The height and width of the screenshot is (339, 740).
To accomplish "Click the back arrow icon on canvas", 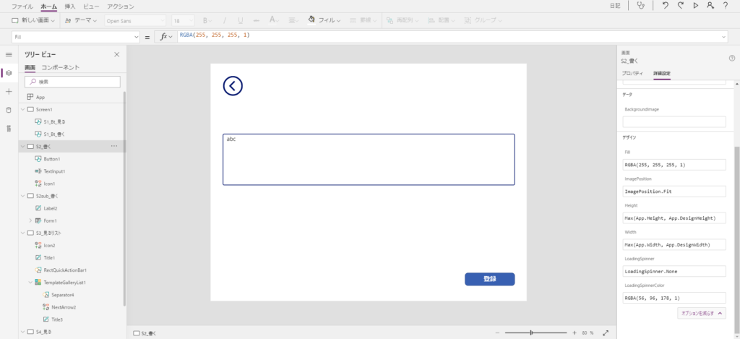I will pyautogui.click(x=233, y=86).
